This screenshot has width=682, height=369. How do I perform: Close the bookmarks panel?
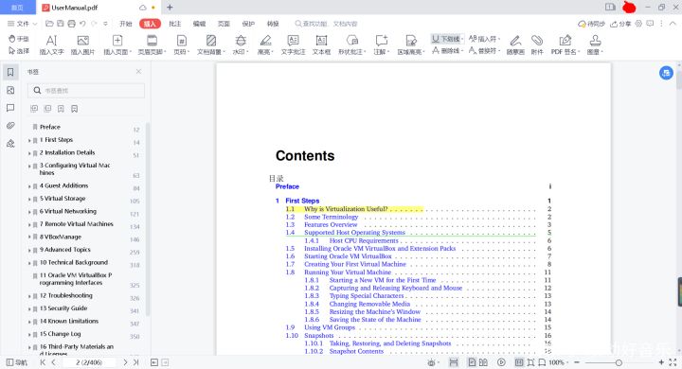click(x=138, y=71)
